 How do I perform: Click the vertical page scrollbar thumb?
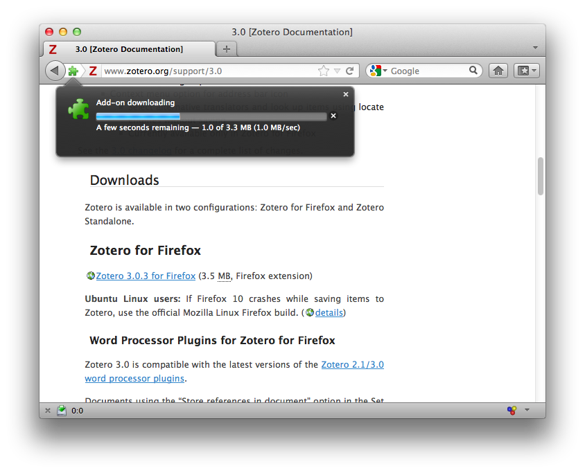pyautogui.click(x=540, y=177)
